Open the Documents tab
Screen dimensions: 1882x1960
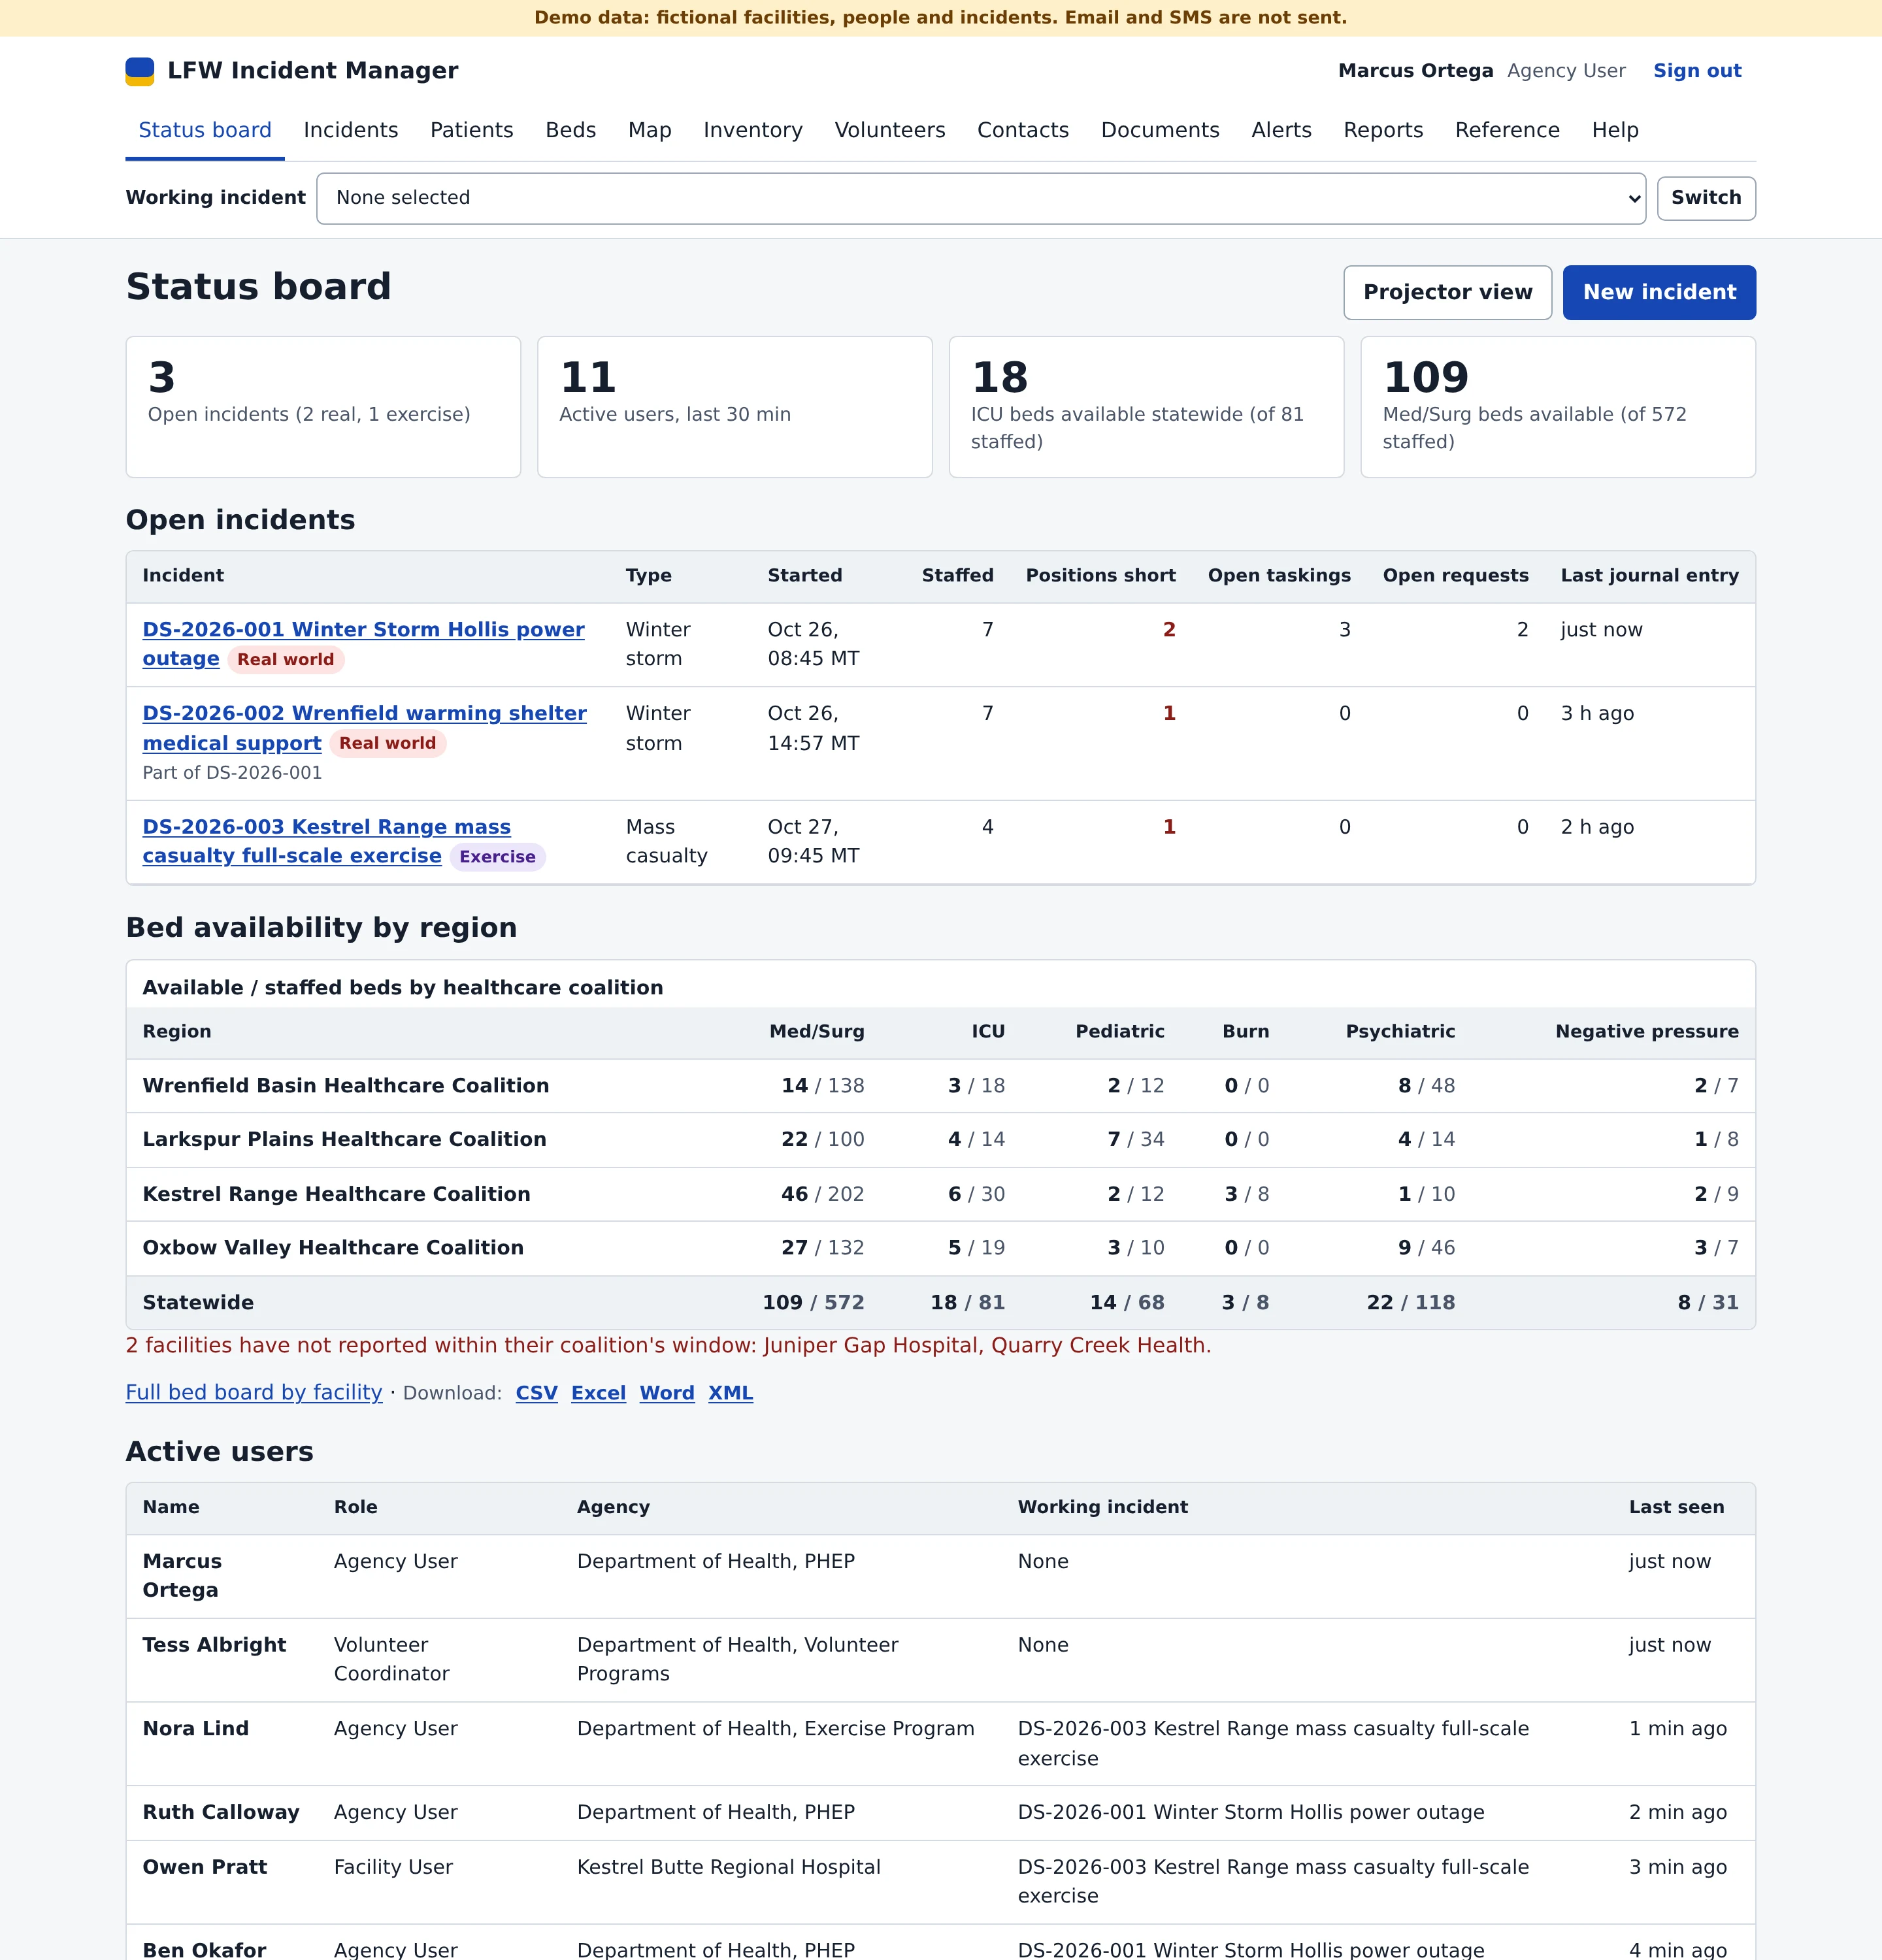[x=1160, y=130]
